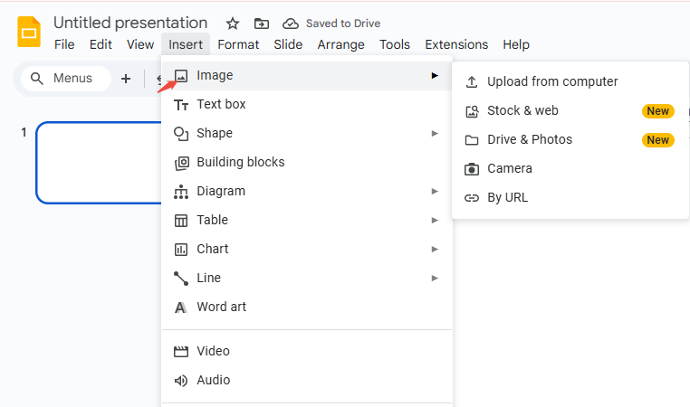Click the new slide plus icon

(x=126, y=79)
